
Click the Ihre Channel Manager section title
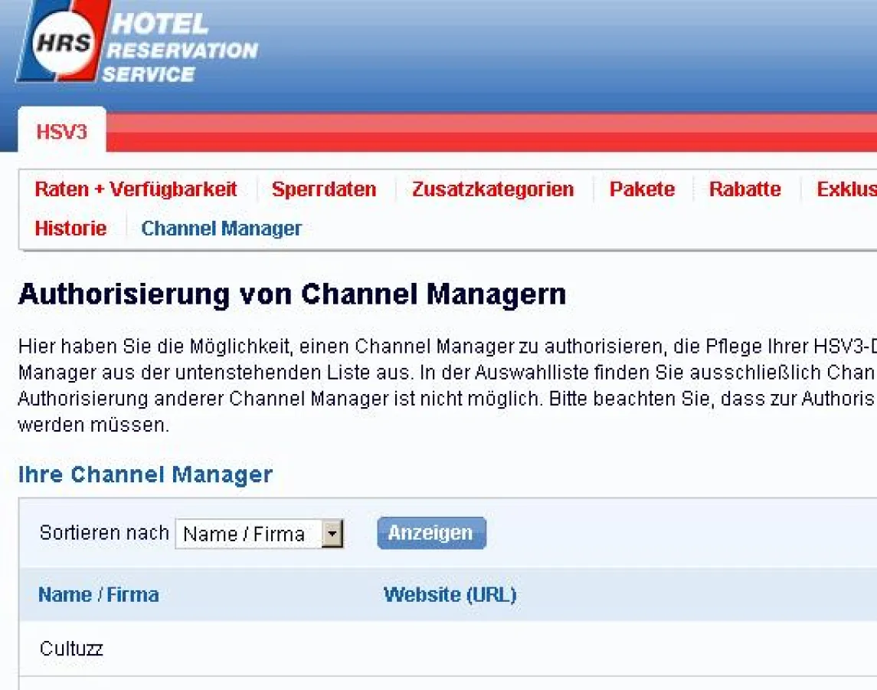pyautogui.click(x=145, y=475)
